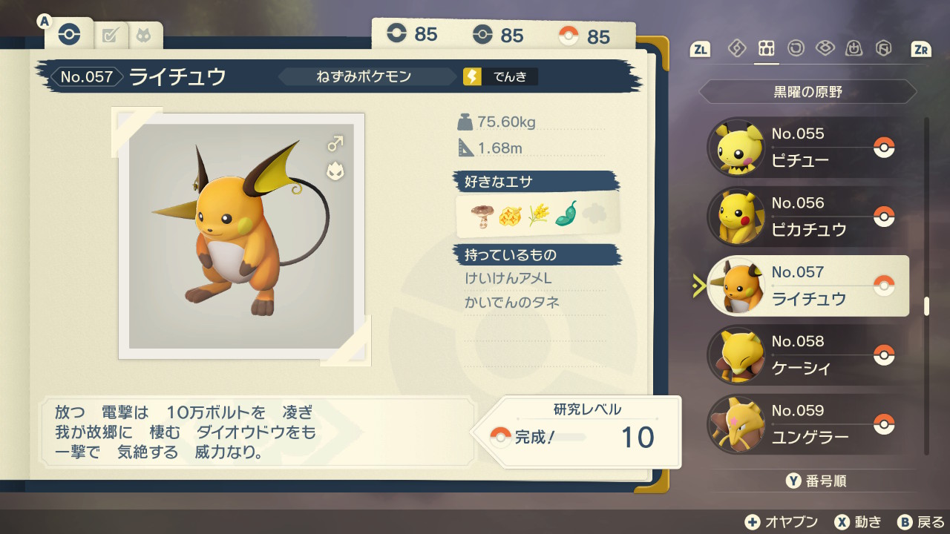Click the ZR next-area button
Image resolution: width=950 pixels, height=534 pixels.
point(921,49)
